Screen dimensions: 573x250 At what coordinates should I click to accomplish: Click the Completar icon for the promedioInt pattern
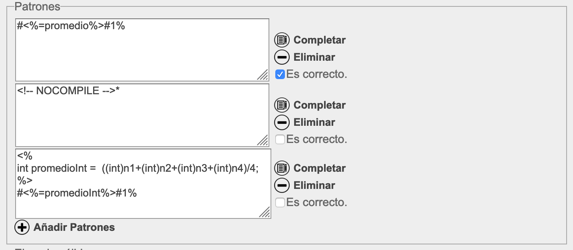[282, 168]
